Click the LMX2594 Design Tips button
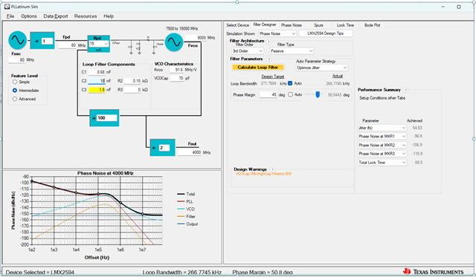The height and width of the screenshot is (277, 476). pyautogui.click(x=326, y=33)
